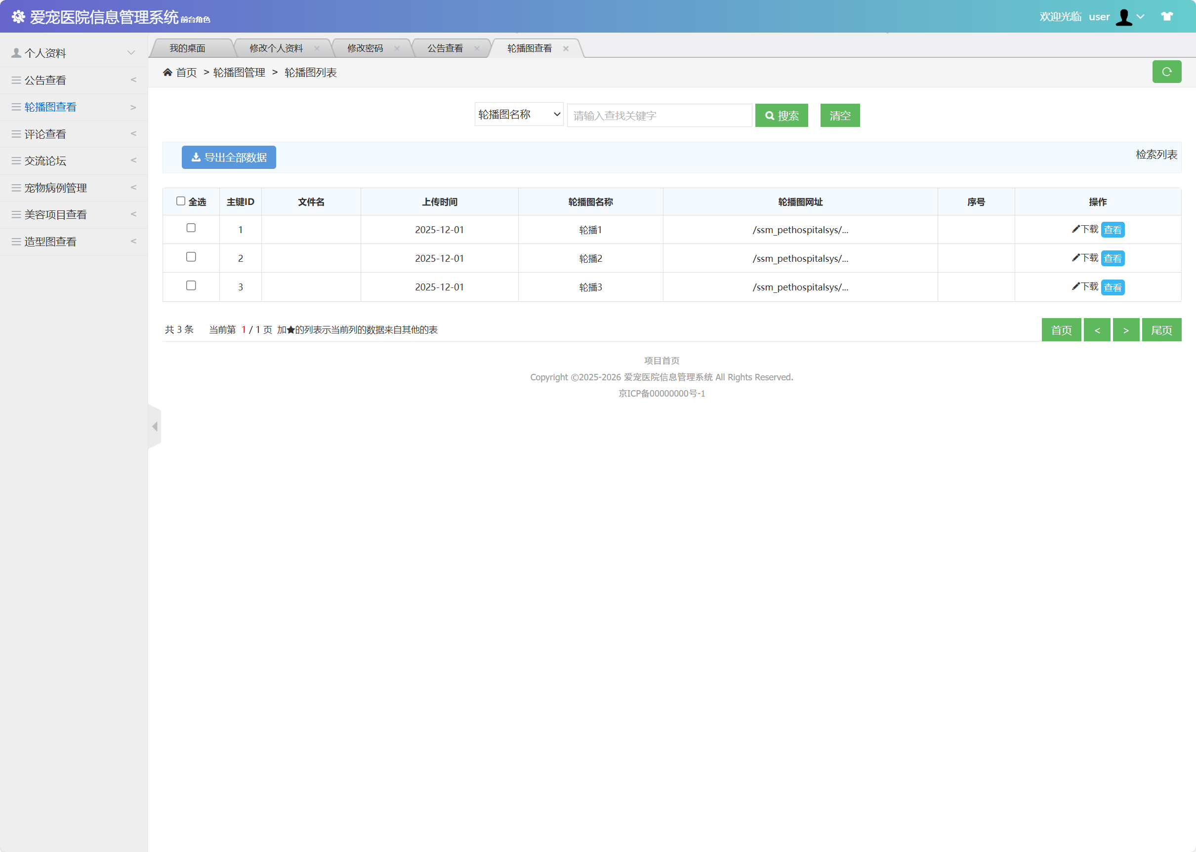Image resolution: width=1196 pixels, height=852 pixels.
Task: Click the green 搜索 search button
Action: tap(781, 116)
